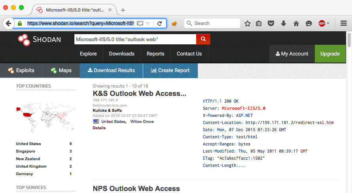Viewport: 352px width, 193px height.
Task: Open the chat smiley icon in toolbar
Action: pos(308,23)
